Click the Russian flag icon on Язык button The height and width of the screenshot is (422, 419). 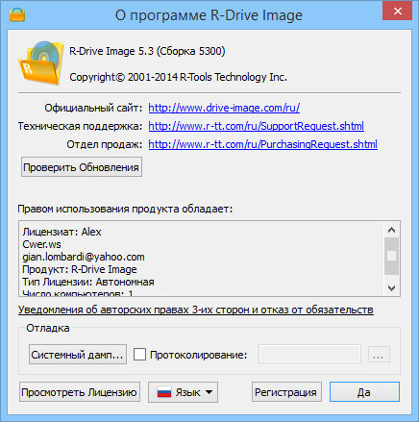[x=164, y=392]
